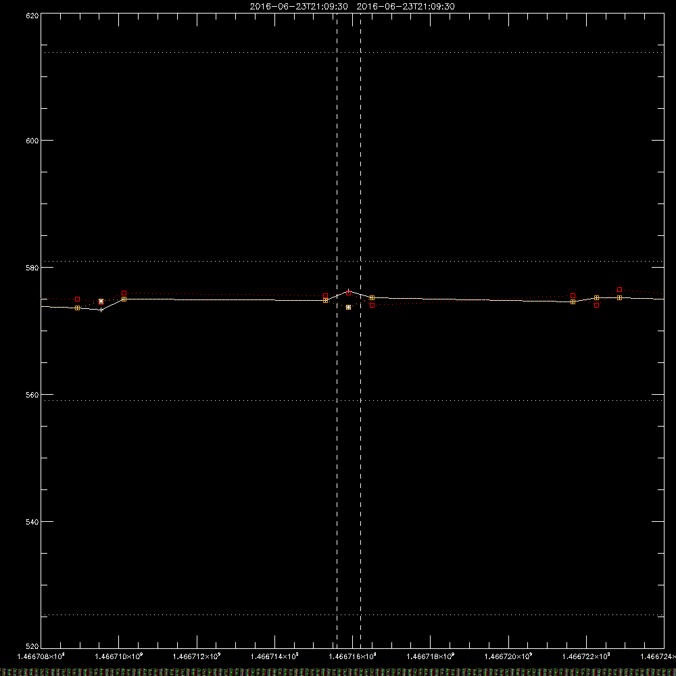The height and width of the screenshot is (676, 676).
Task: Click the dotted horizontal line just above 520
Action: pos(352,614)
